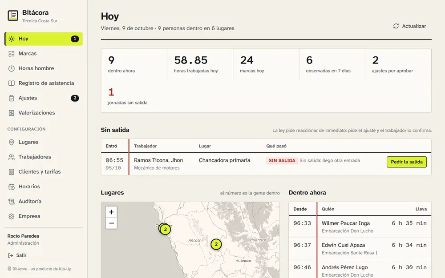Click the 58.85 horas trabajadas hoy card
Viewport: 445px width, 278px height.
(x=200, y=64)
